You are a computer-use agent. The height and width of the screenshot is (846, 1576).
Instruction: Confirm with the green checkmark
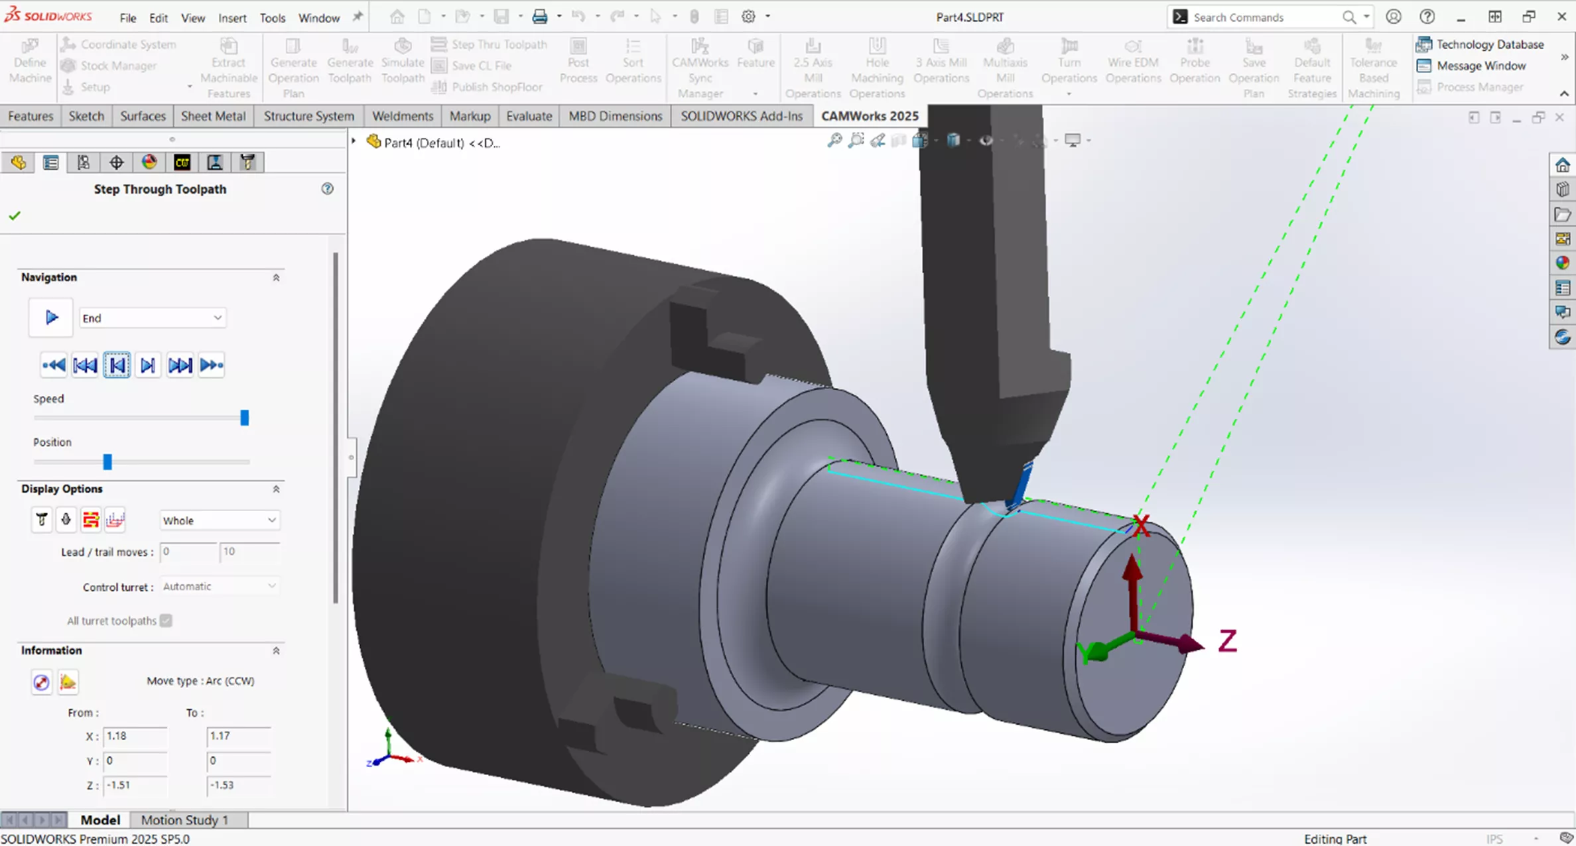tap(15, 215)
